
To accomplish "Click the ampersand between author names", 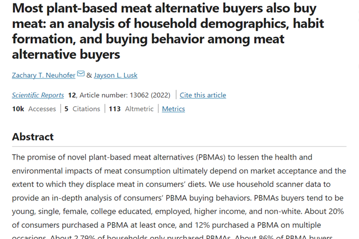I will tap(89, 75).
